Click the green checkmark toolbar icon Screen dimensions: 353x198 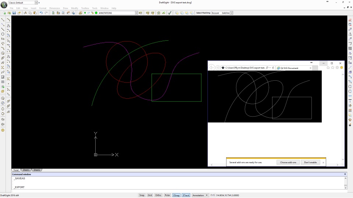click(170, 13)
